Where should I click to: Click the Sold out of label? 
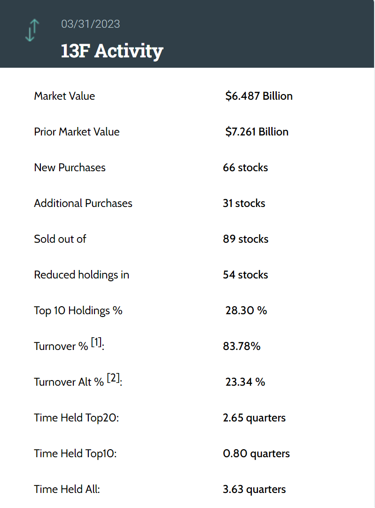(x=60, y=239)
